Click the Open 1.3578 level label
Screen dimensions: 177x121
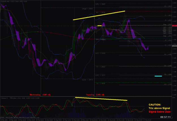point(87,31)
